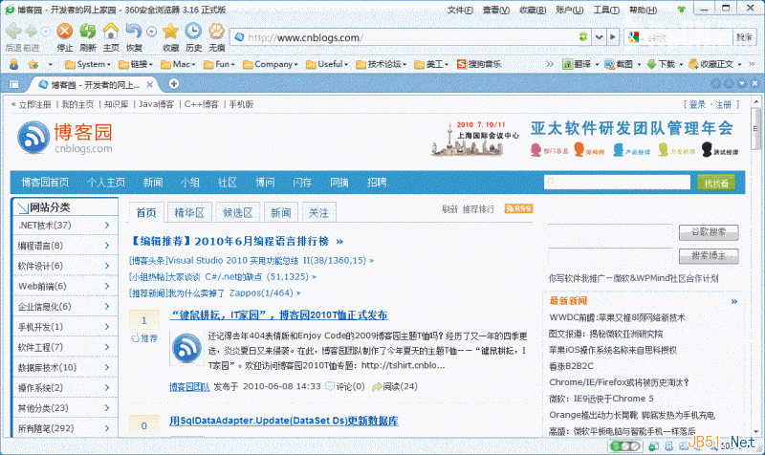This screenshot has height=455, width=765.
Task: Open the 用SqlDataAdapter.Update post link
Action: (283, 421)
